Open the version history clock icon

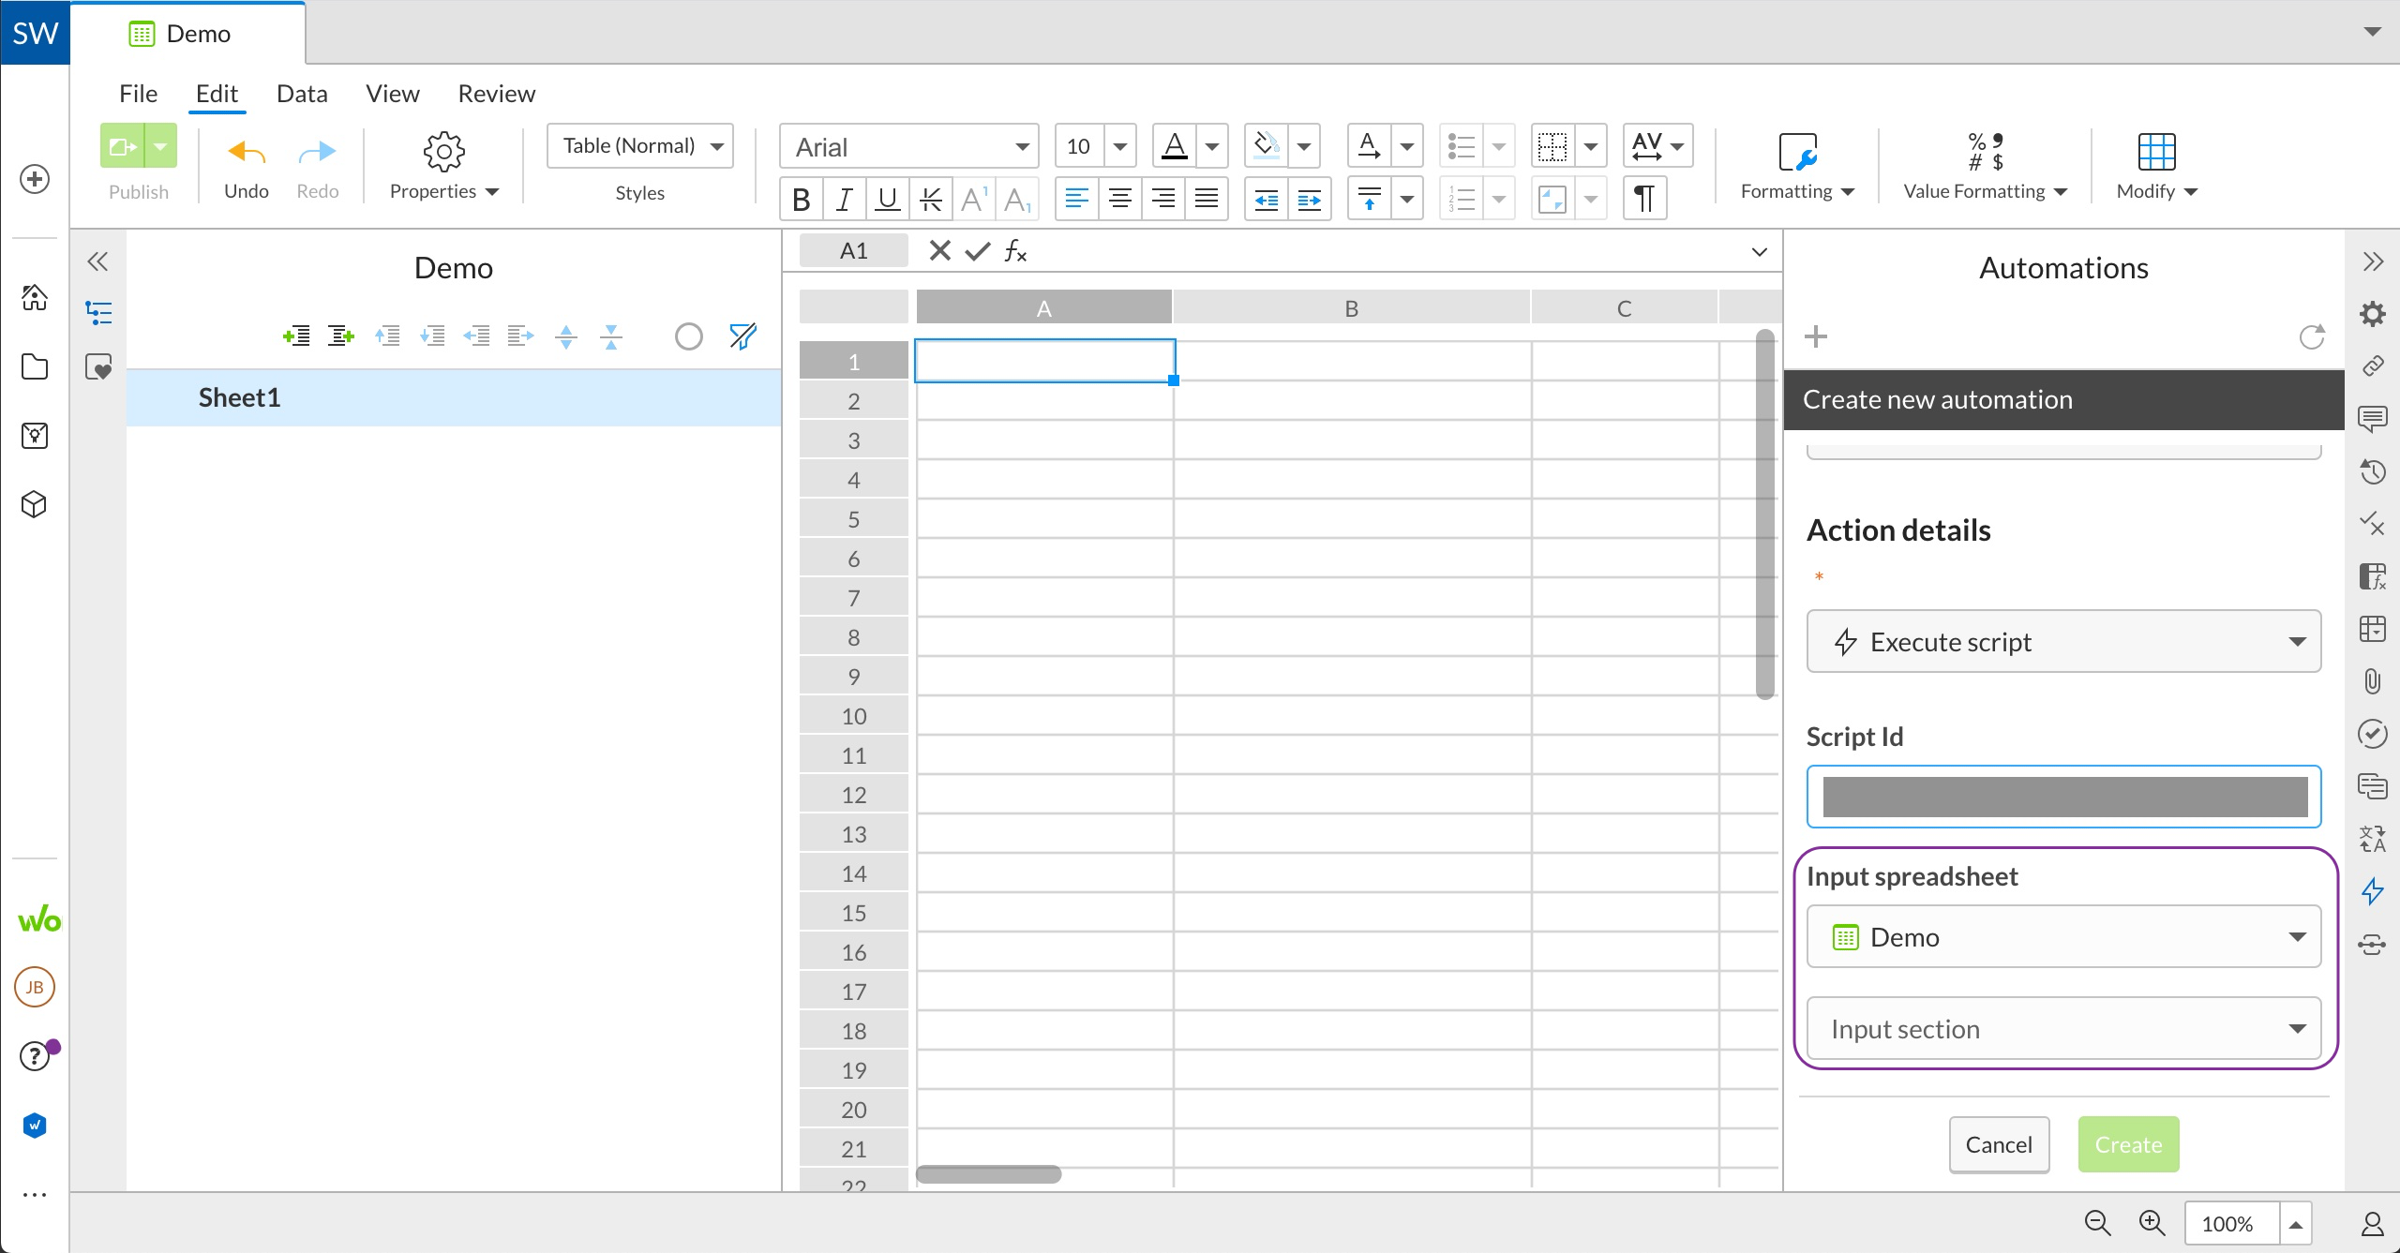(2373, 472)
